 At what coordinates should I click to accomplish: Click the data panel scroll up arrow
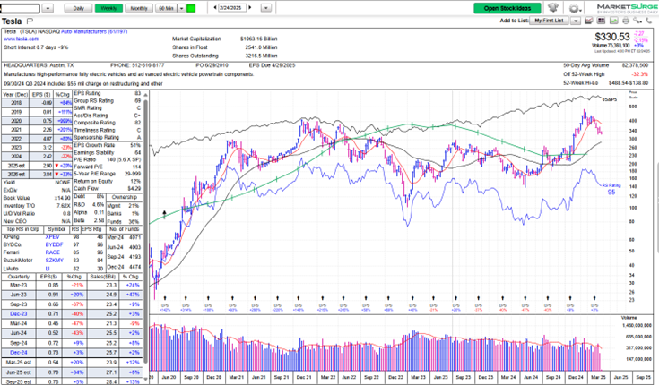[x=145, y=95]
